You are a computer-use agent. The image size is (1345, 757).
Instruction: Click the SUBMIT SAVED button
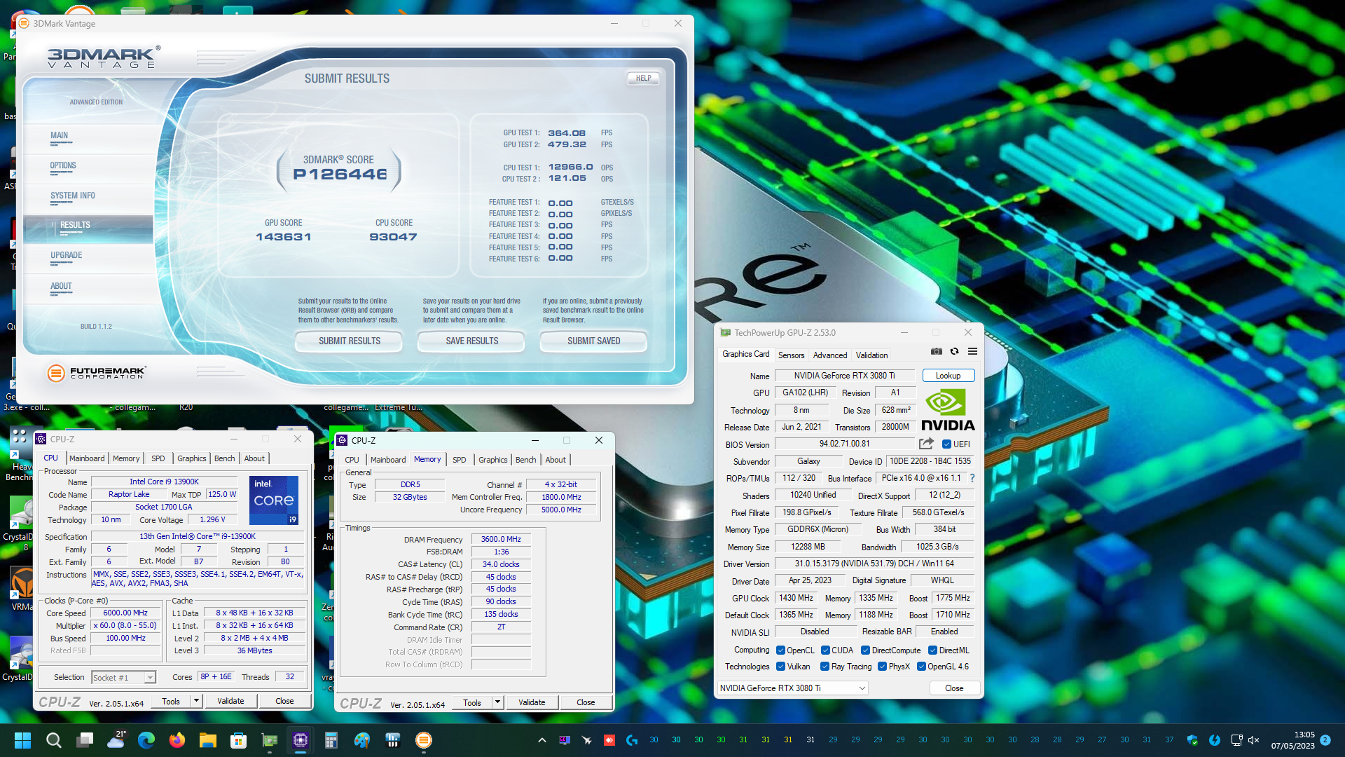point(593,341)
